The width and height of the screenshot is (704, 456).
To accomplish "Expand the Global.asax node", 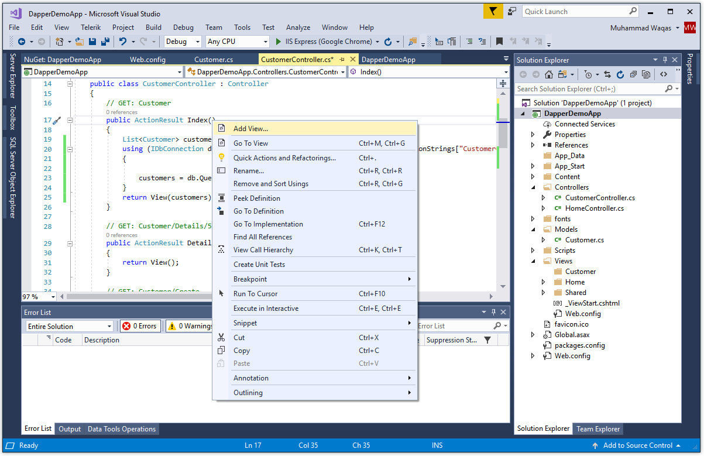I will pyautogui.click(x=533, y=335).
